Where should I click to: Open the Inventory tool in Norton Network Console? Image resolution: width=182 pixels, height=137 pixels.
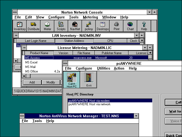click(x=20, y=26)
